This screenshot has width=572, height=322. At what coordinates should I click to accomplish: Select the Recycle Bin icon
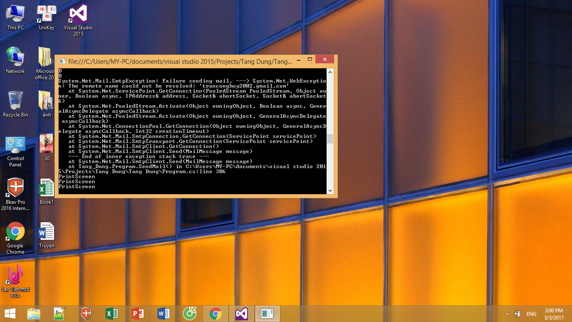click(15, 102)
